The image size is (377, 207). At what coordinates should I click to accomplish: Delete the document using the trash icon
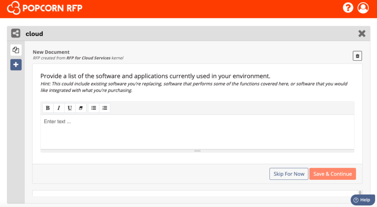coord(357,56)
